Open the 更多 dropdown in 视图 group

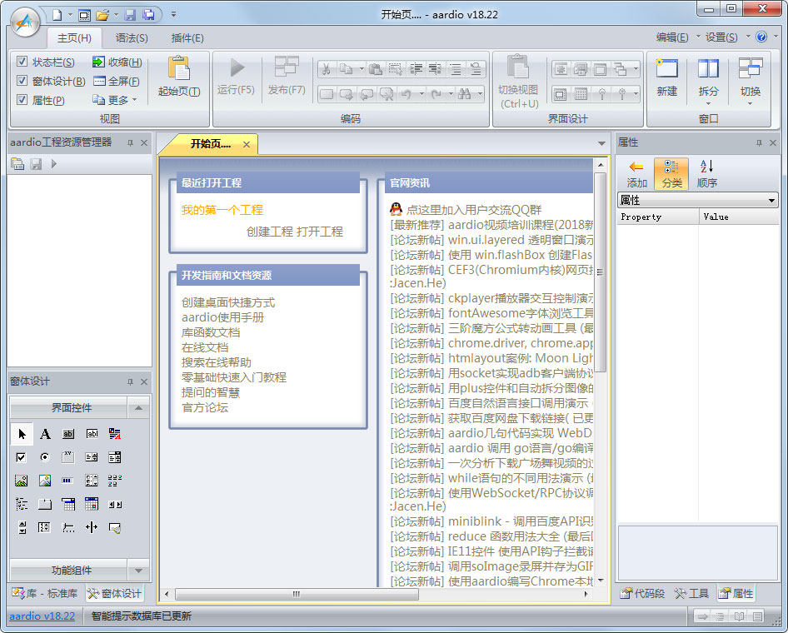[x=115, y=100]
